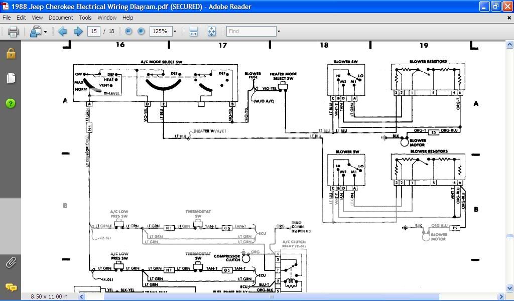514x301 pixels.
Task: Click the zoom out minus button
Action: tap(128, 31)
